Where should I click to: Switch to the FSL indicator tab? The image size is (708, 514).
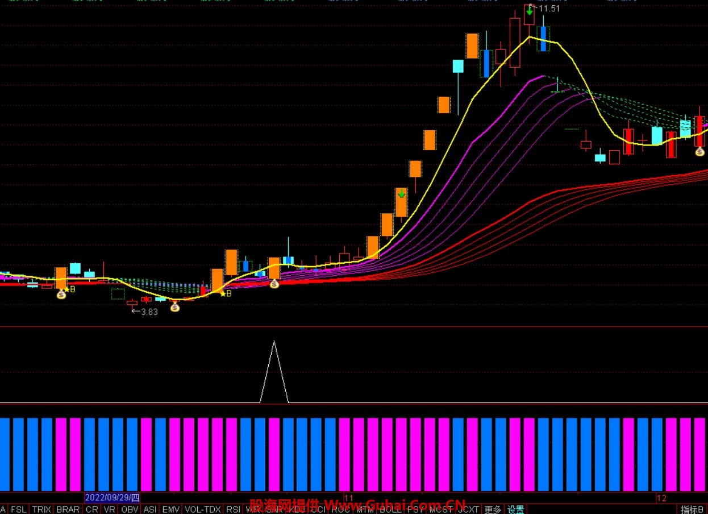(19, 509)
